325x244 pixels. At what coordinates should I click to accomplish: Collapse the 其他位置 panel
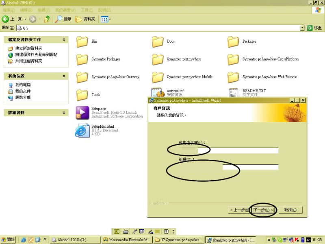pos(64,76)
